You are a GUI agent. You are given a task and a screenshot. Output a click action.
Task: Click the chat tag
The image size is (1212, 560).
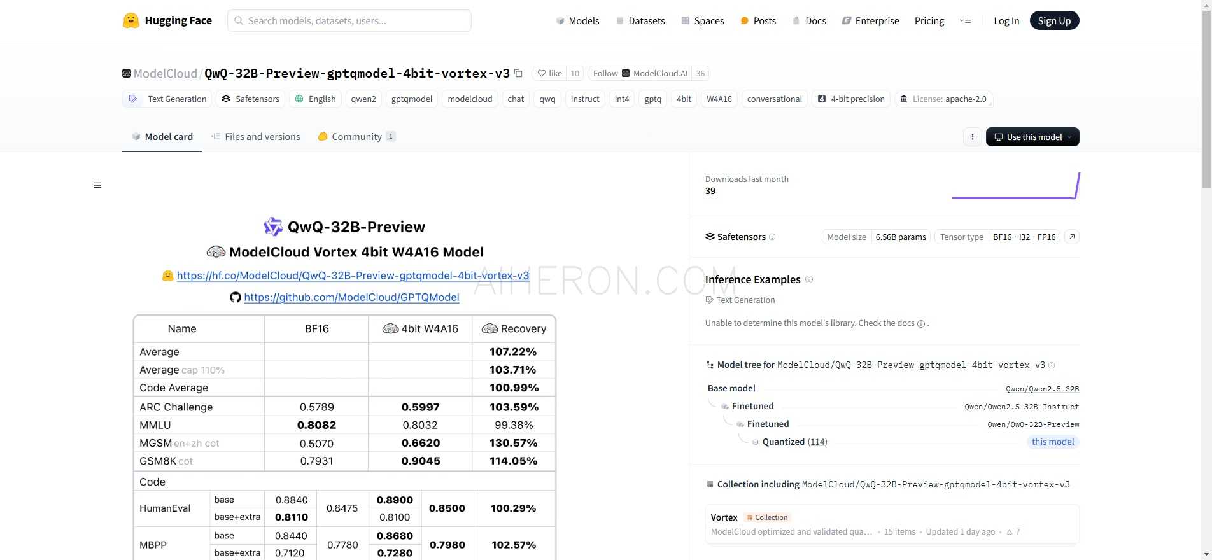(516, 99)
